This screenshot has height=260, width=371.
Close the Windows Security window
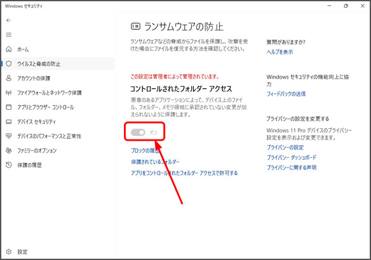click(x=363, y=6)
